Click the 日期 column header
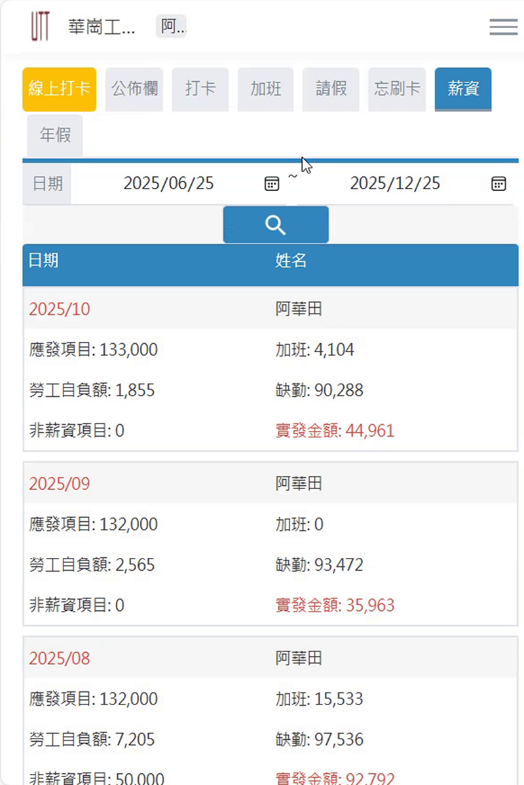The width and height of the screenshot is (524, 785). tap(44, 261)
